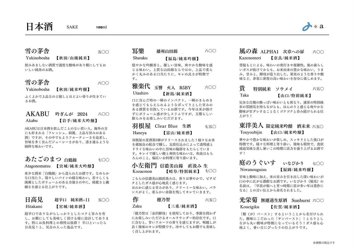This screenshot has height=251, width=355.
Task: Click the Koueigiku romaji label
Action: [249, 207]
